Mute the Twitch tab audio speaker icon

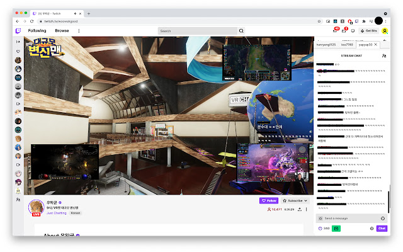pos(76,14)
